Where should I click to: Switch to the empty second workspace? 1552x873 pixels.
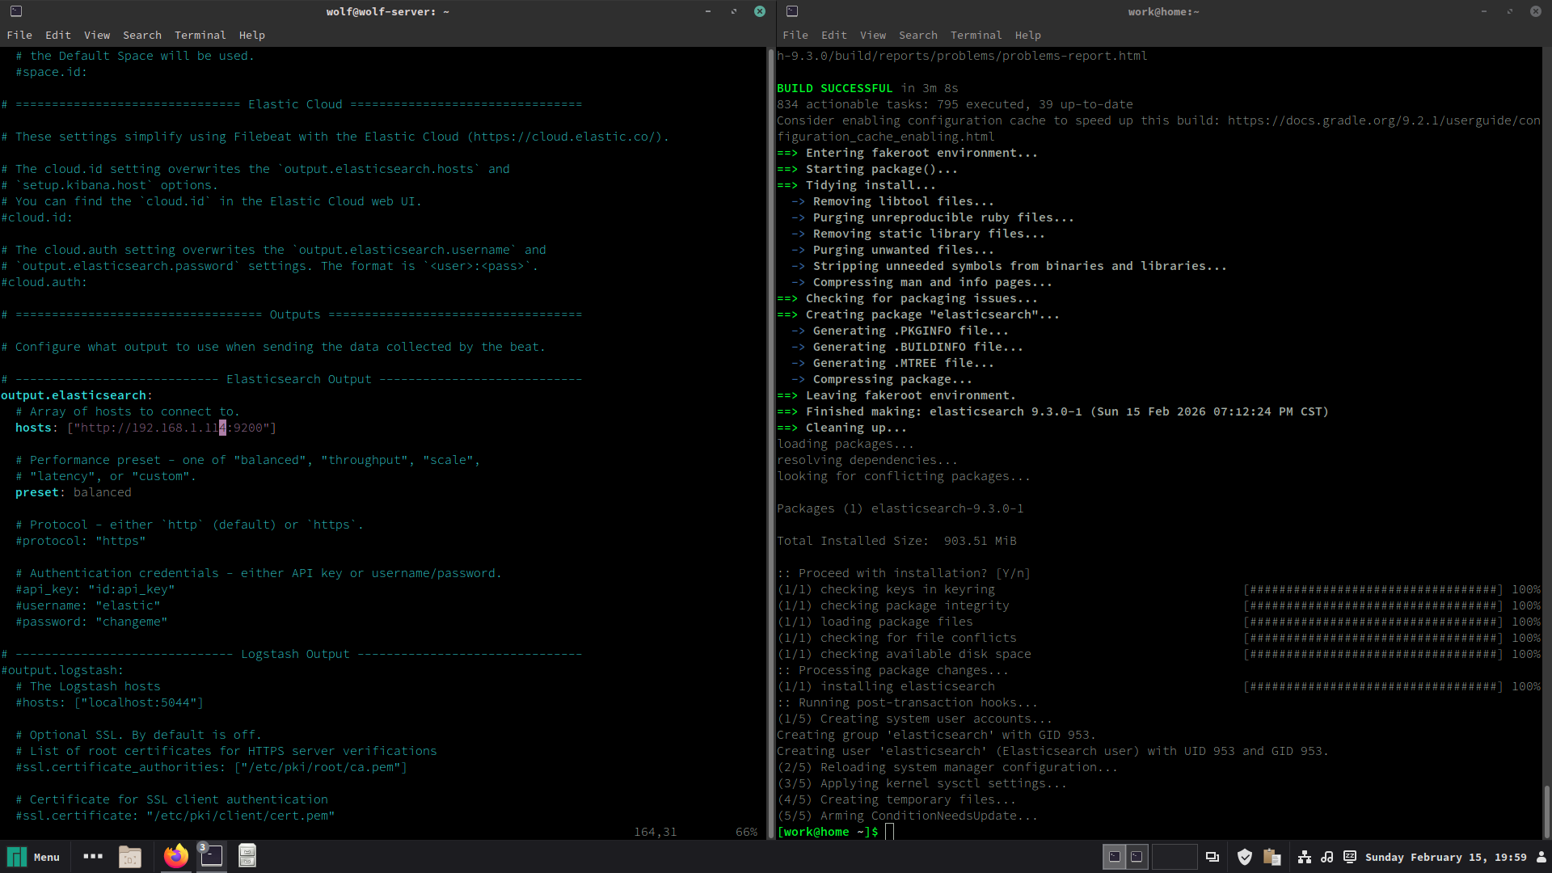click(1174, 857)
